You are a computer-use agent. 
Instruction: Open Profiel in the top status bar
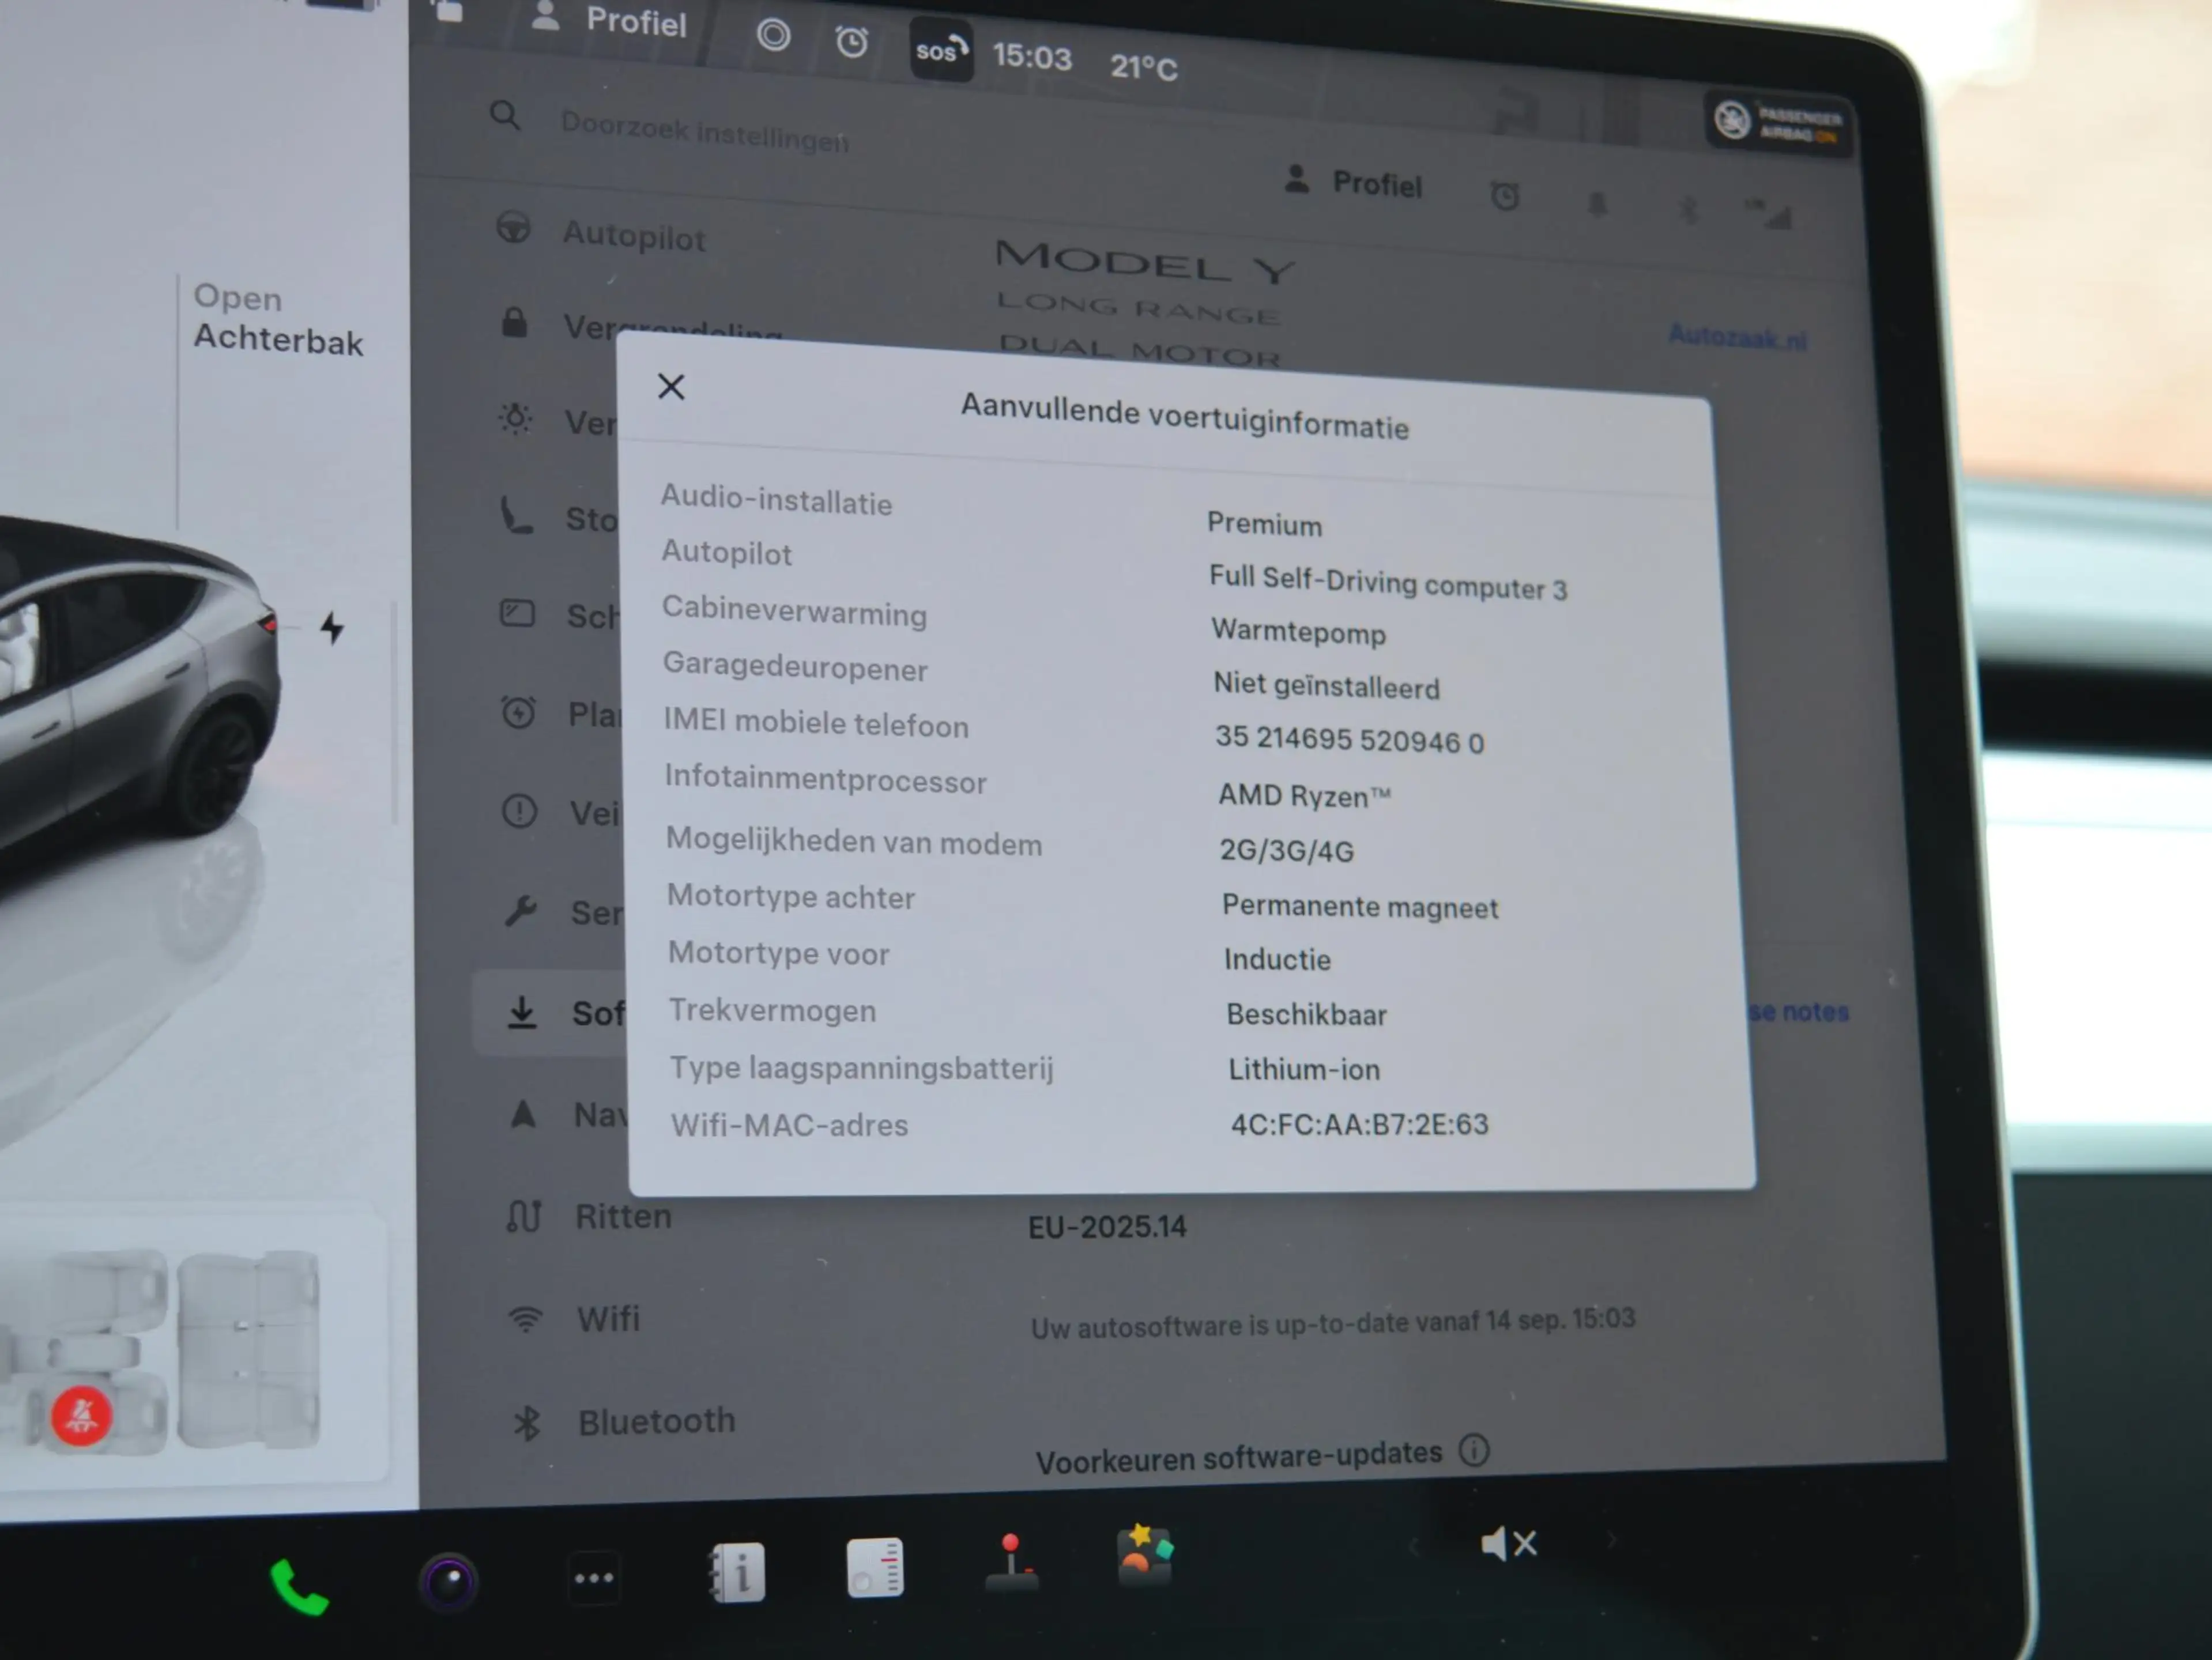click(609, 20)
